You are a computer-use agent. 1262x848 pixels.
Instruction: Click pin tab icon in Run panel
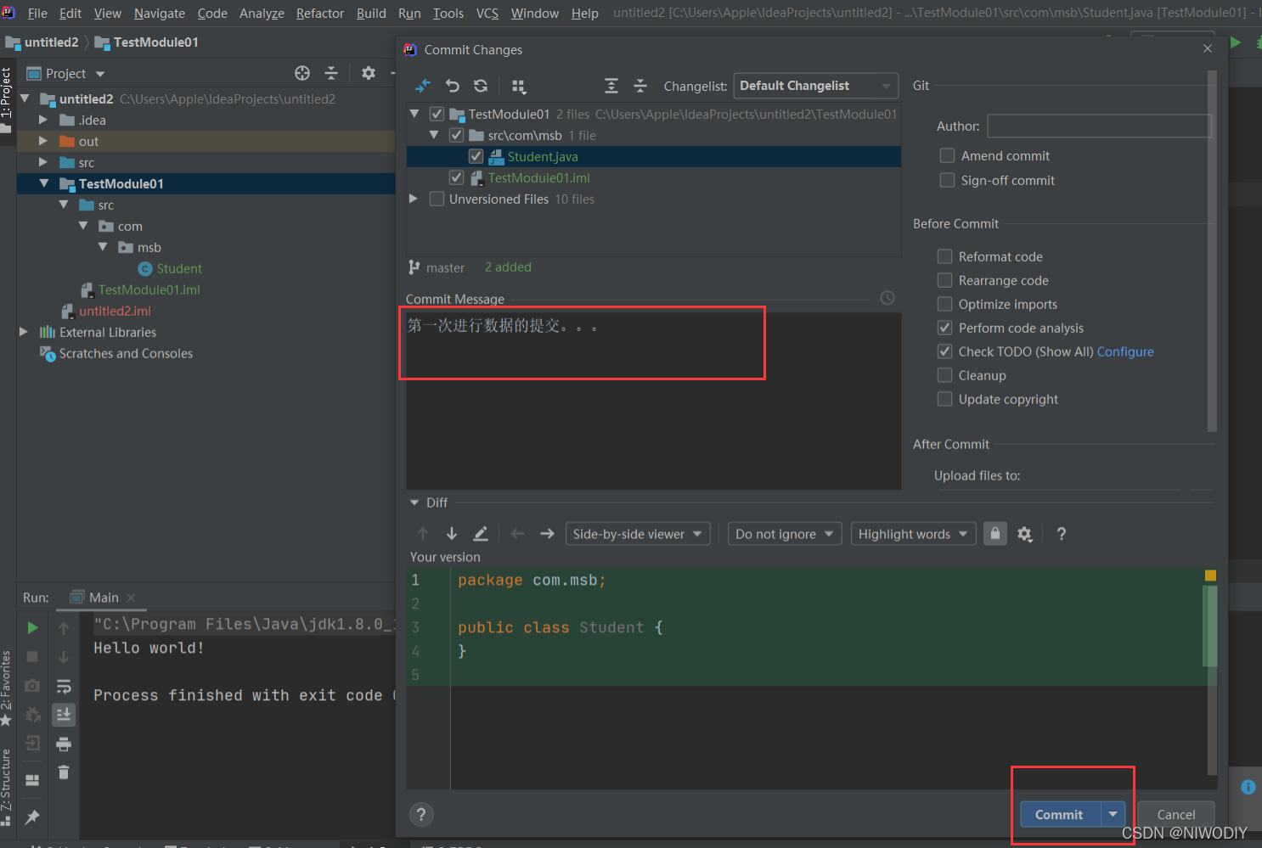(32, 817)
